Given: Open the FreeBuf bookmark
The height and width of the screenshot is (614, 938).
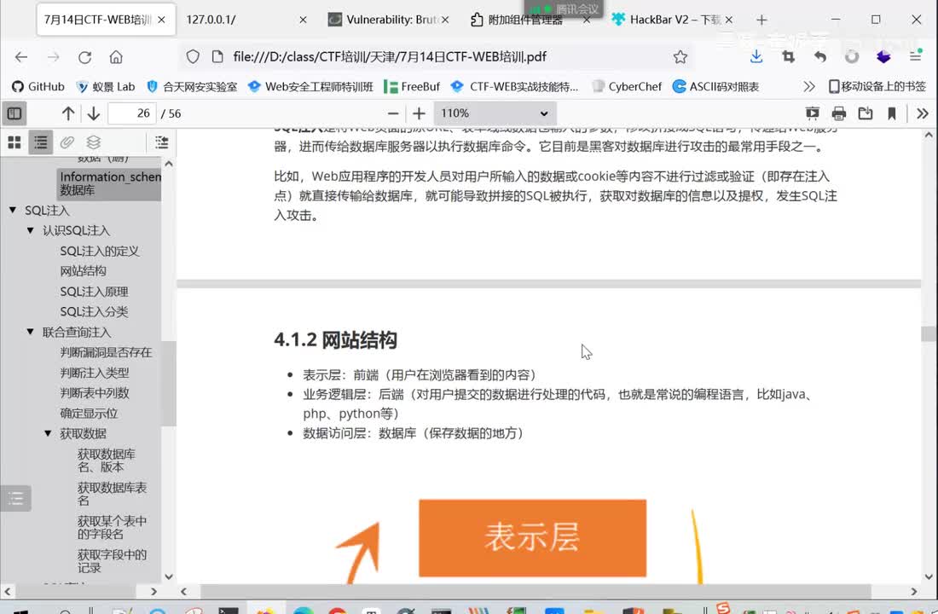Looking at the screenshot, I should 412,86.
